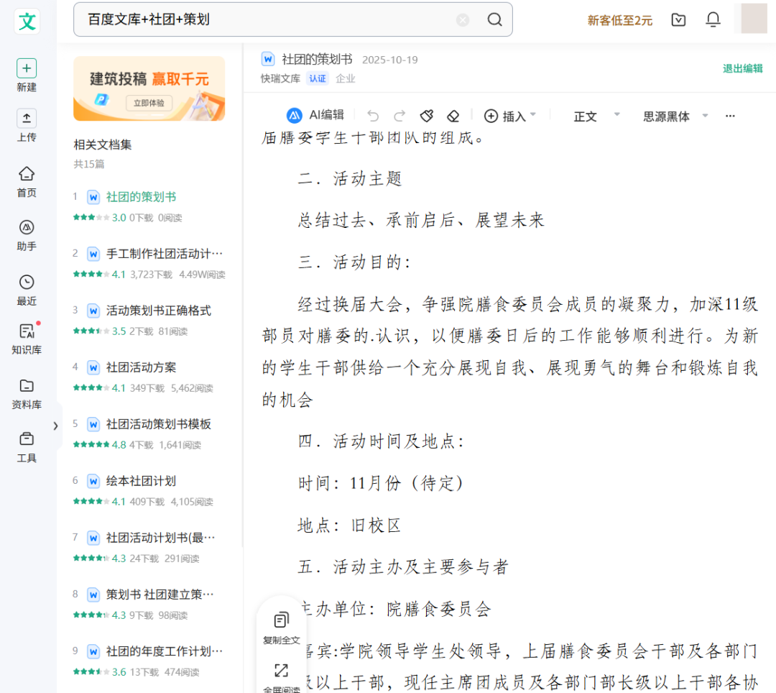
Task: Click the eraser clear-format icon
Action: [453, 116]
